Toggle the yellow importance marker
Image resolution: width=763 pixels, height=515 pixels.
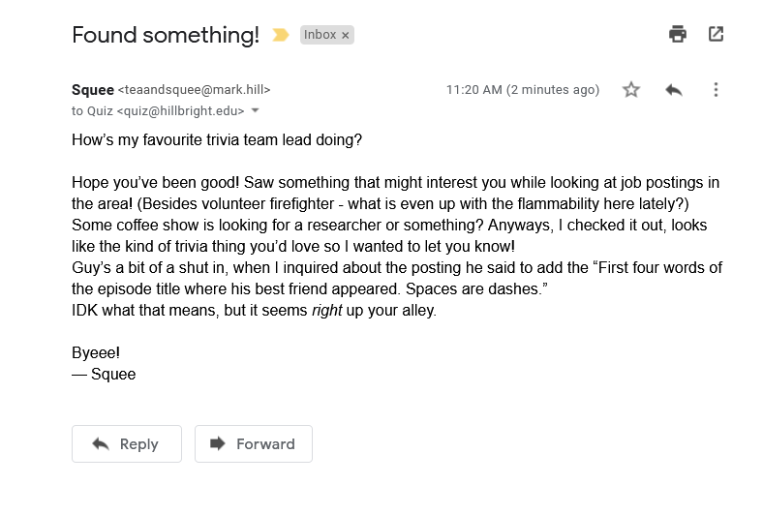tap(280, 35)
